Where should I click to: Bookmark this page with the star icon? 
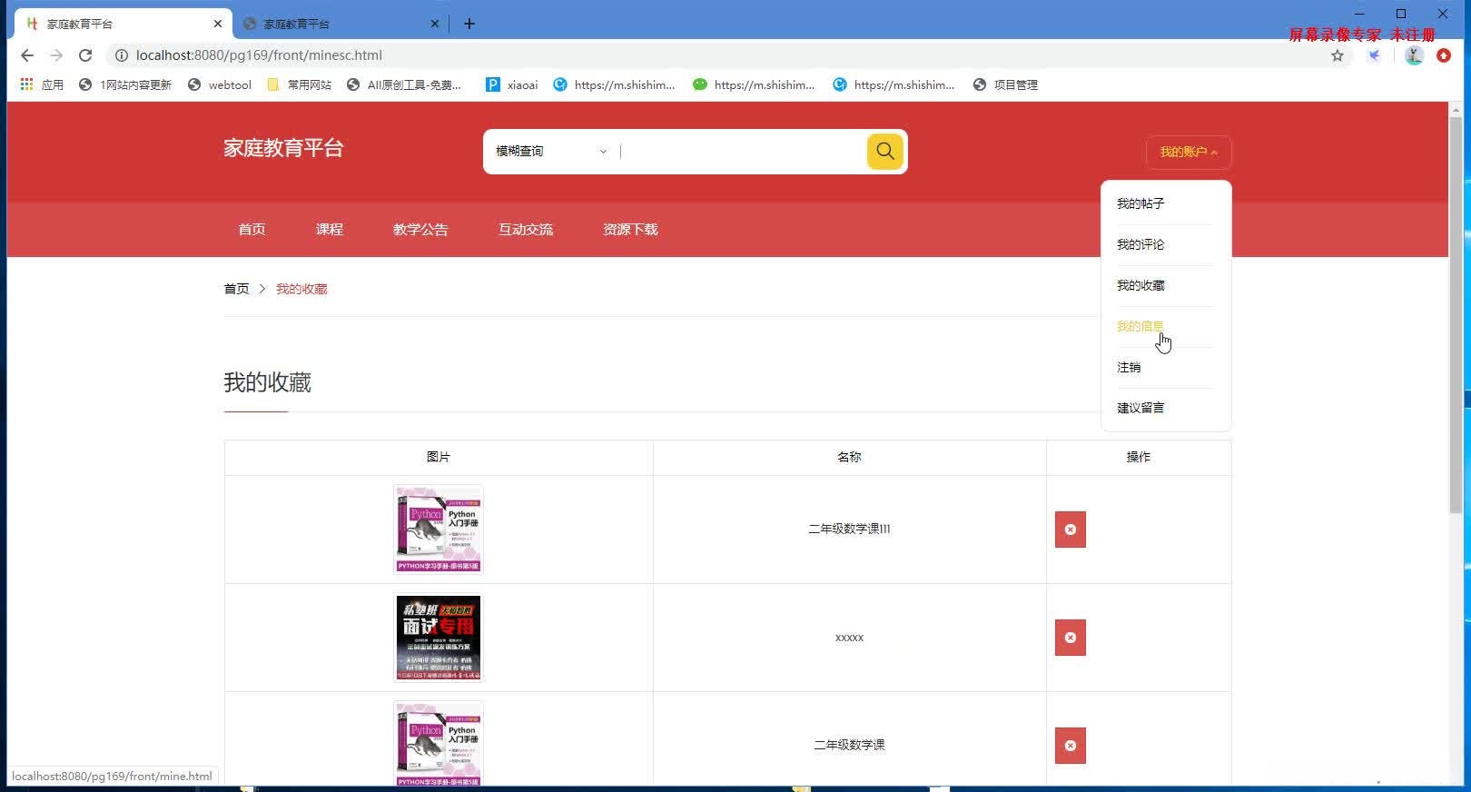(1338, 55)
